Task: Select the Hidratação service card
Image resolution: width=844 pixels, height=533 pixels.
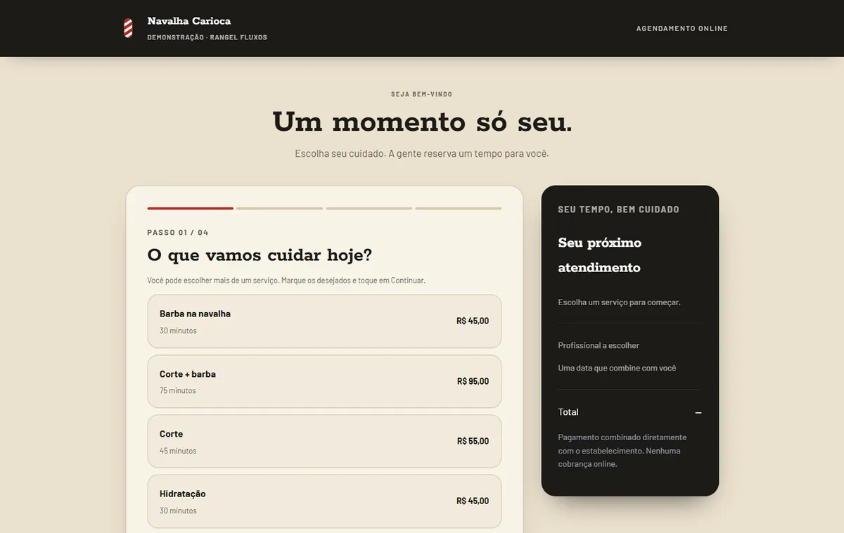Action: [x=324, y=501]
